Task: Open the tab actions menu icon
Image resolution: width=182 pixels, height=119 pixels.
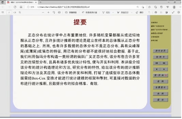Action: click(3, 2)
